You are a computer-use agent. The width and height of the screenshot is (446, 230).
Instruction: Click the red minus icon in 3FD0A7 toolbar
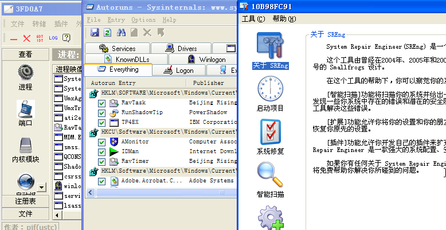tap(14, 38)
